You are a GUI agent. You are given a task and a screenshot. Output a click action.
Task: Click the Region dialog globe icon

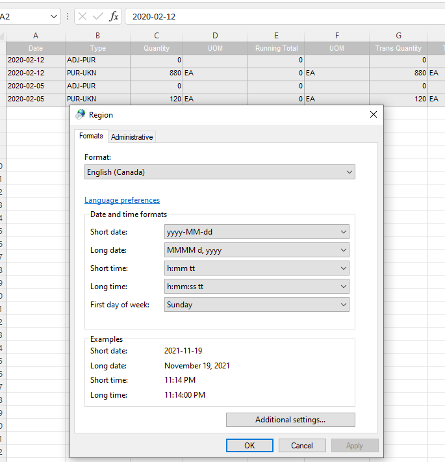(x=80, y=114)
